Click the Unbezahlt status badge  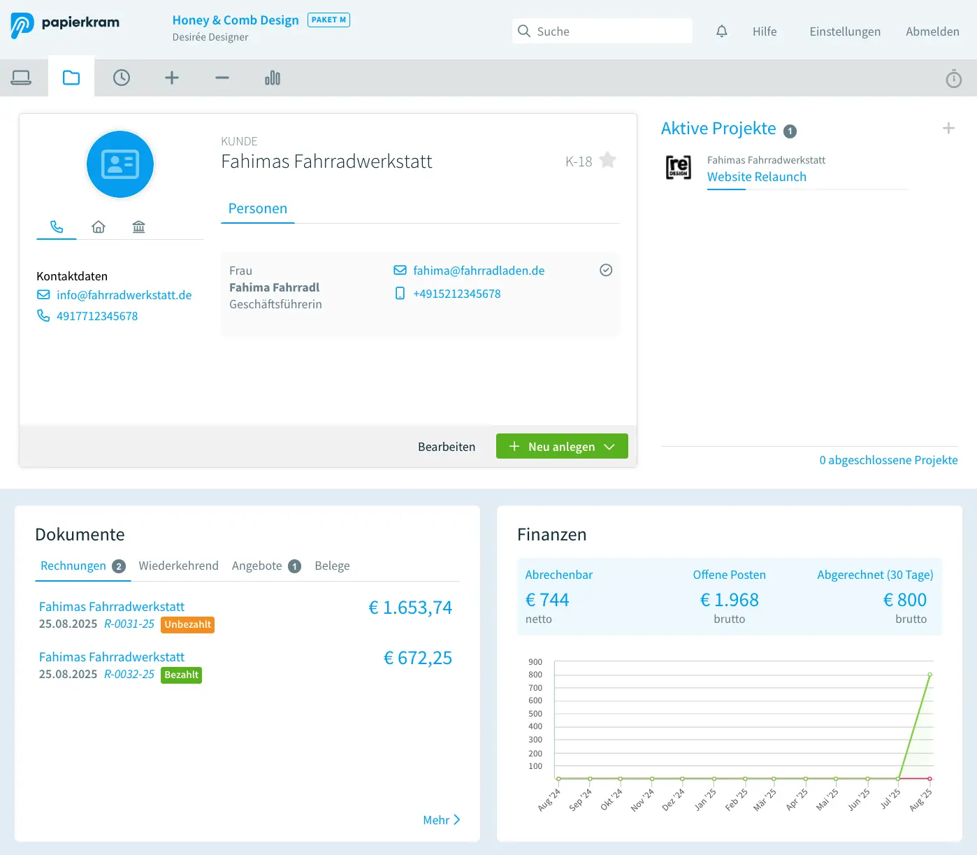[187, 624]
